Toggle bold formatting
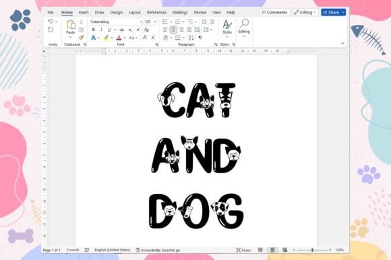 click(94, 30)
